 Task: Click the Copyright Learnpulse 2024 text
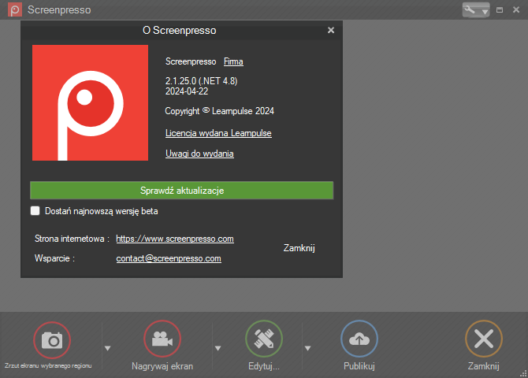click(220, 111)
